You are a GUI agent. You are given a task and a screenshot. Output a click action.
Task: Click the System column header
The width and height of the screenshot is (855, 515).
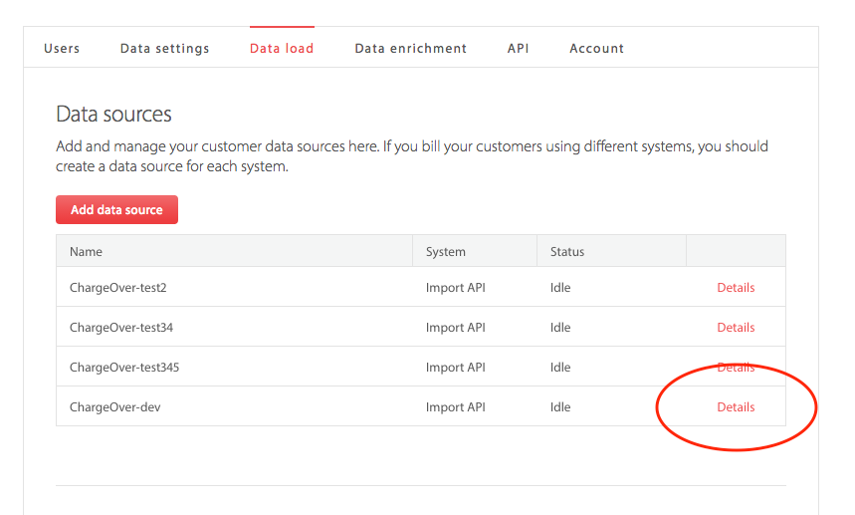[x=446, y=251]
